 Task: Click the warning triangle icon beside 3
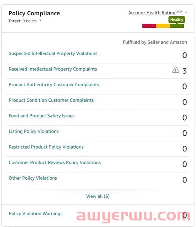pyautogui.click(x=176, y=69)
